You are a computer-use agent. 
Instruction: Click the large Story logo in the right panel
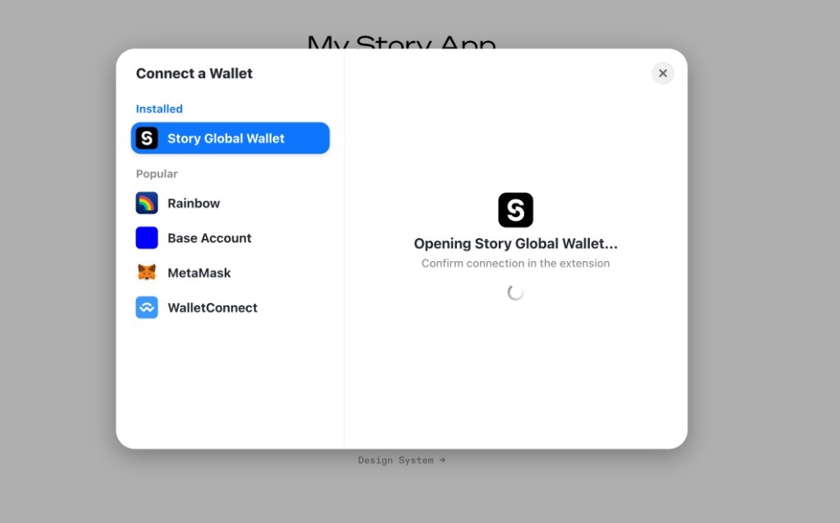point(516,209)
